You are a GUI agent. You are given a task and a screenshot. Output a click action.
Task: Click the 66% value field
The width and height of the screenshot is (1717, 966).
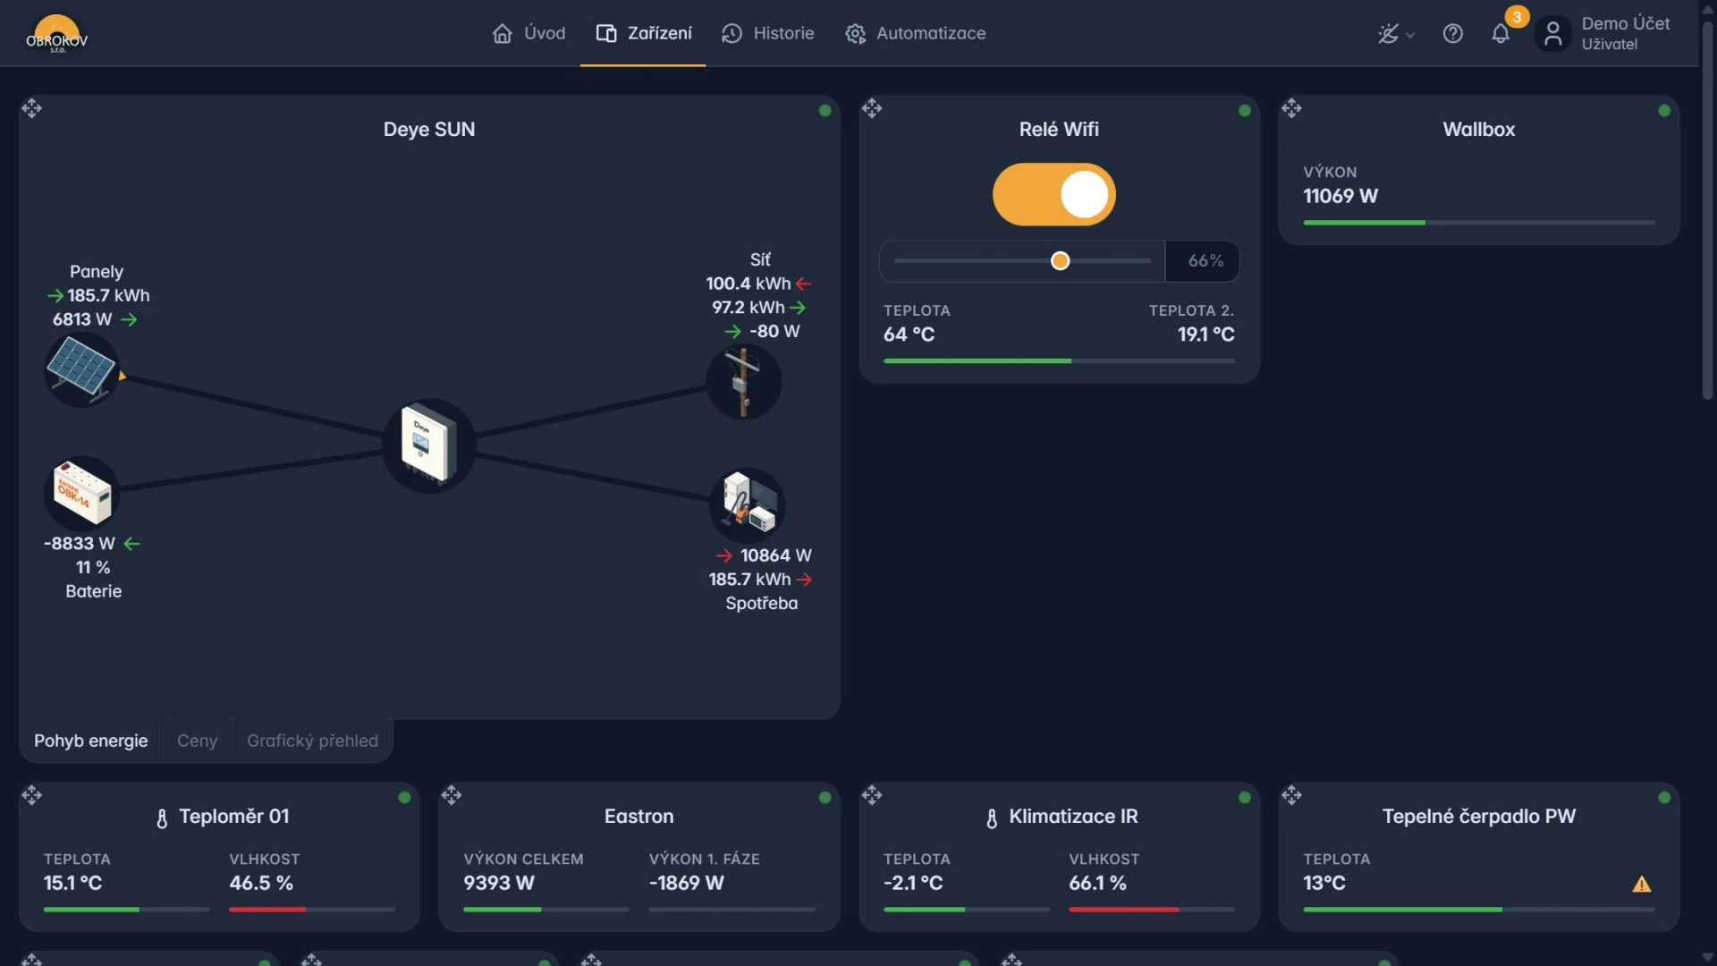click(x=1203, y=261)
